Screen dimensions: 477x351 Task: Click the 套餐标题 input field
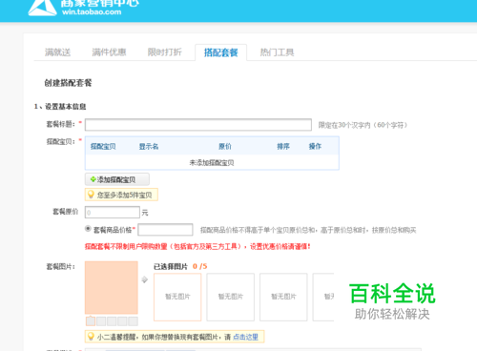pyautogui.click(x=198, y=125)
